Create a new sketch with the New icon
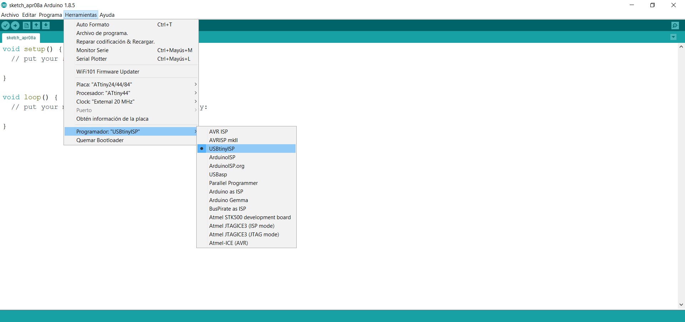685x322 pixels. pos(26,25)
